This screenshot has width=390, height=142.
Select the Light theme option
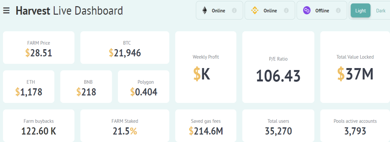pyautogui.click(x=360, y=10)
